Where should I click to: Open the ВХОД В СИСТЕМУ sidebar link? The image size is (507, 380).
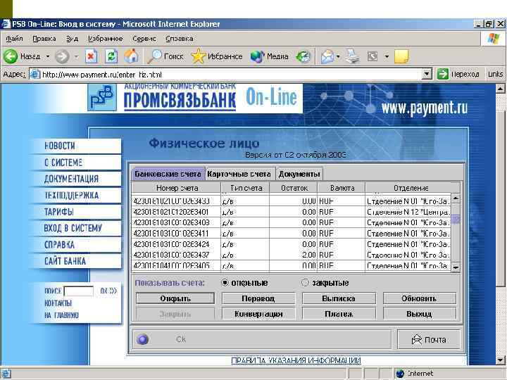73,228
